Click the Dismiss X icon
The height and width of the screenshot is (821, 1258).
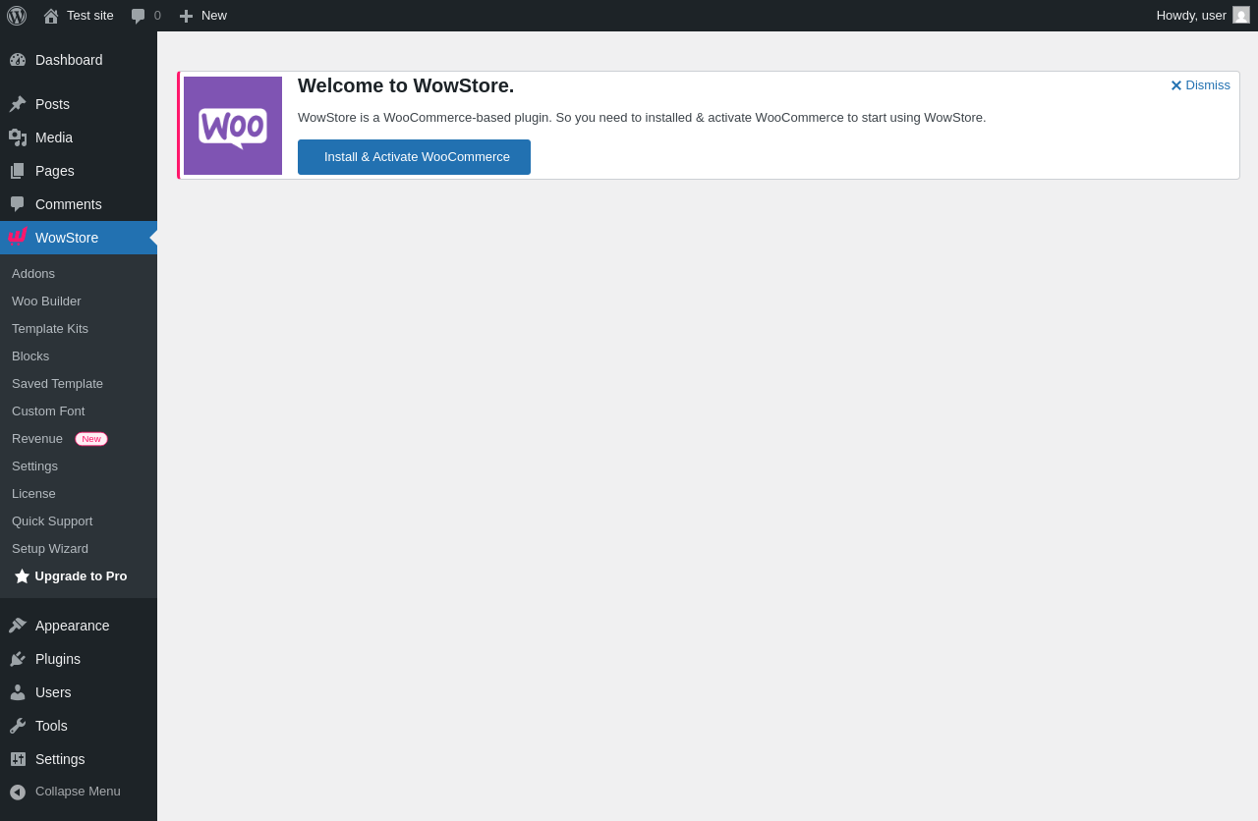coord(1176,85)
